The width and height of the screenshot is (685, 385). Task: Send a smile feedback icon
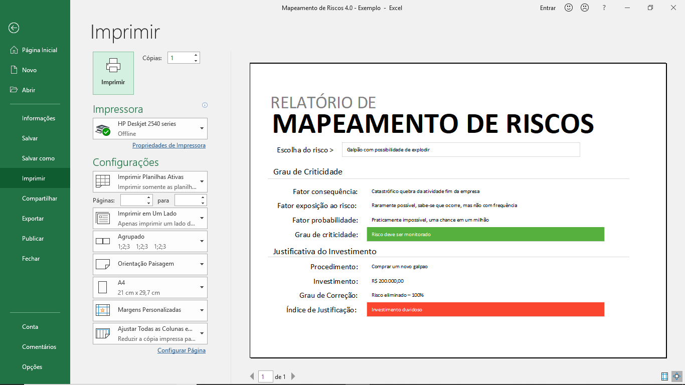click(569, 8)
